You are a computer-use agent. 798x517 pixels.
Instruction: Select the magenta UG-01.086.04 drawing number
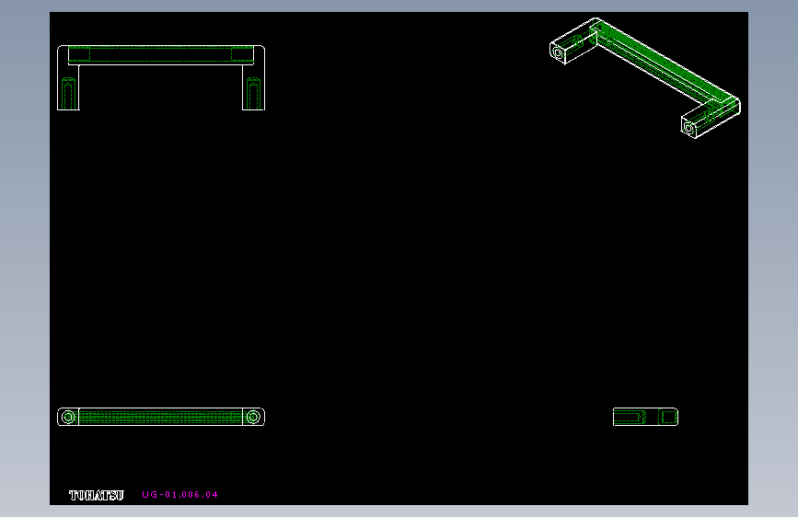(179, 495)
